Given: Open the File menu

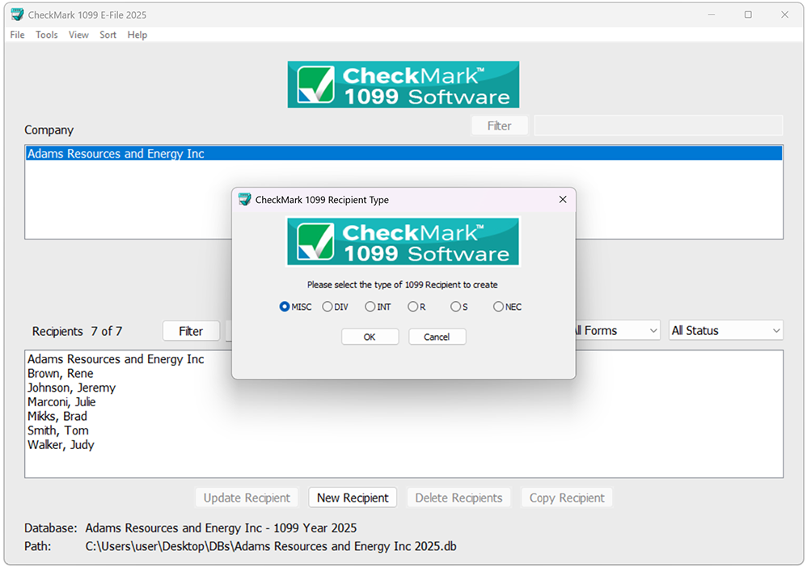Looking at the screenshot, I should 17,35.
